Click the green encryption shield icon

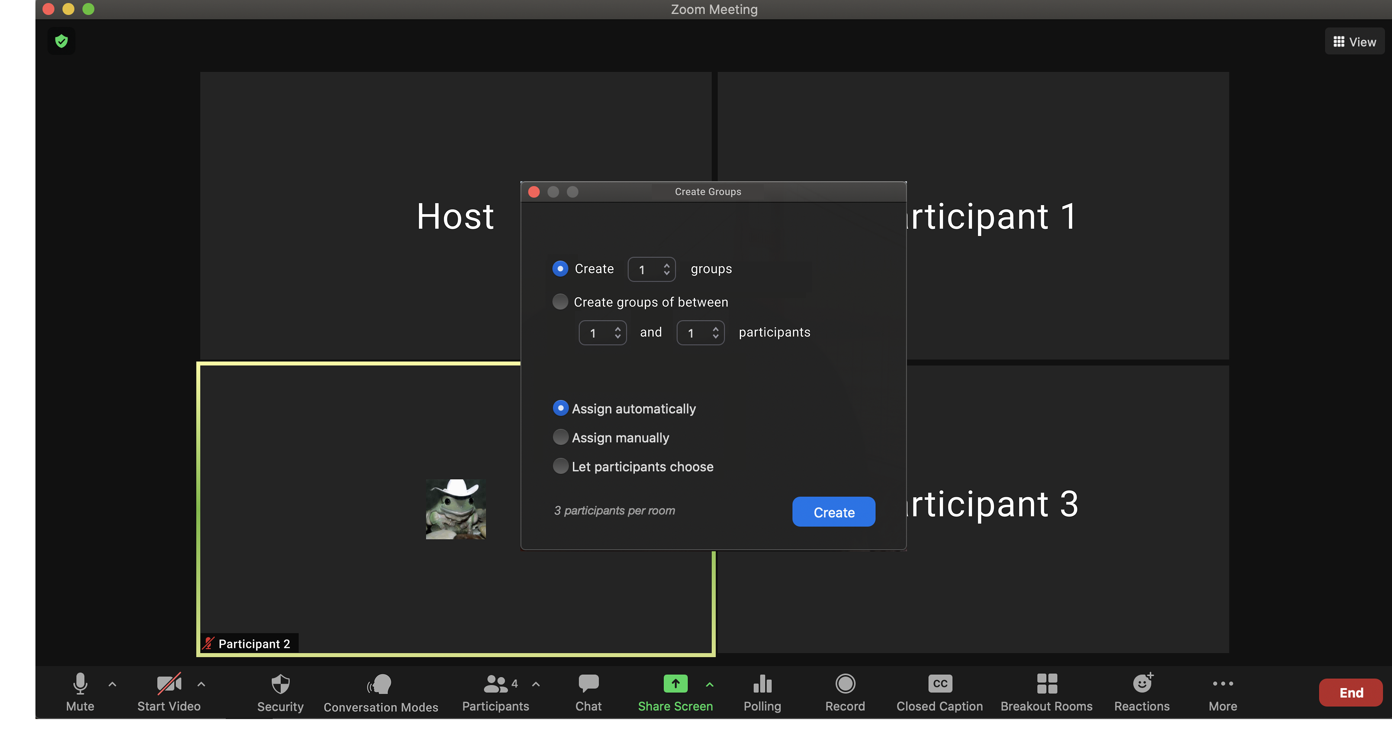pyautogui.click(x=61, y=41)
